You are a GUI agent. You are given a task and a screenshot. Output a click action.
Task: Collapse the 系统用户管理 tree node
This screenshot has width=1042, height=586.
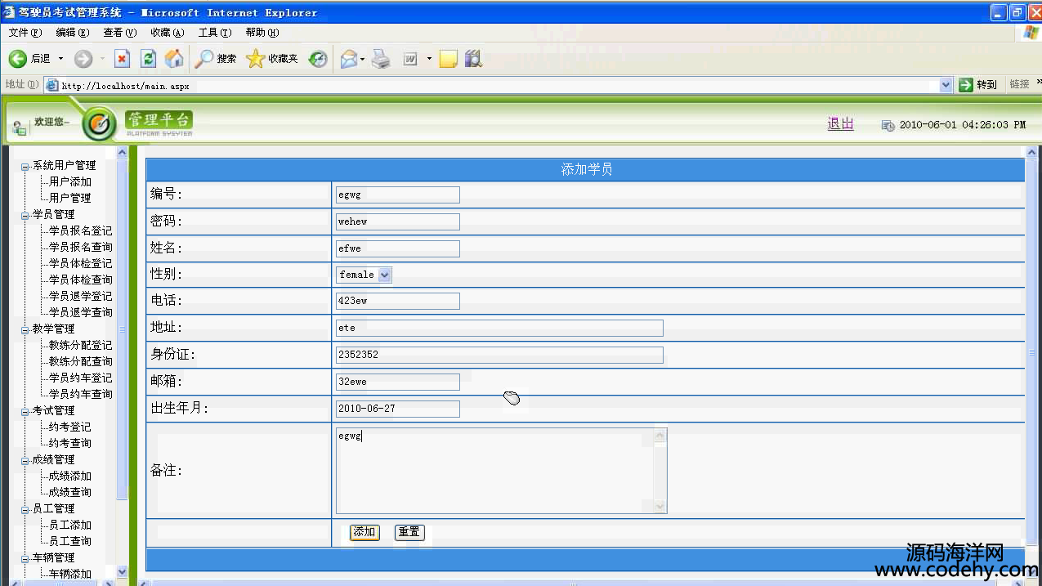pos(25,166)
